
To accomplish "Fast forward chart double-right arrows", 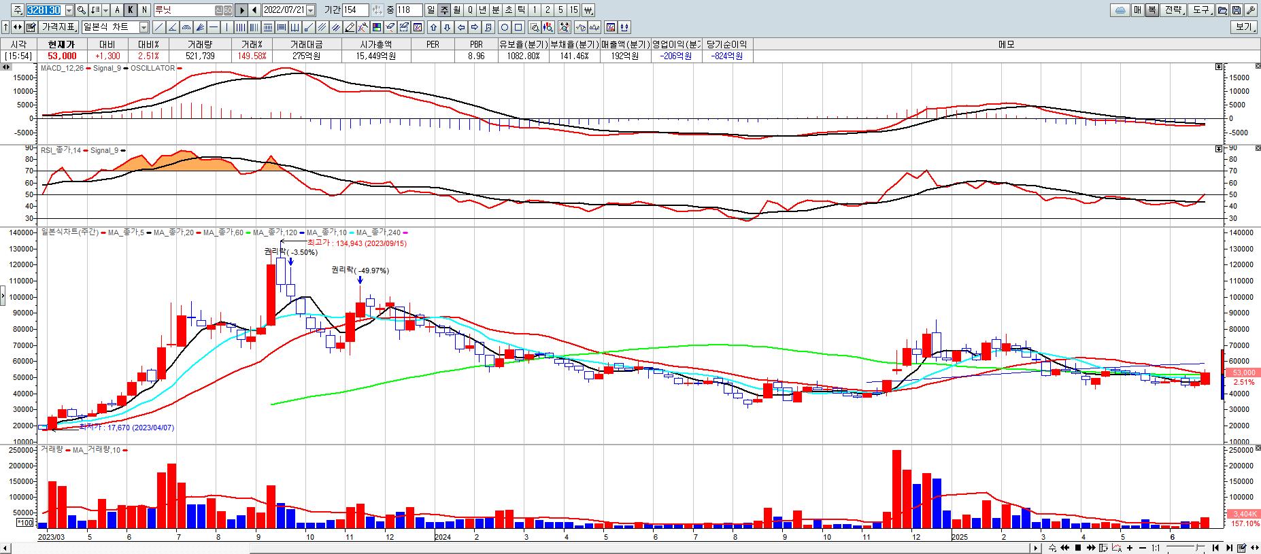I will coord(1091,548).
